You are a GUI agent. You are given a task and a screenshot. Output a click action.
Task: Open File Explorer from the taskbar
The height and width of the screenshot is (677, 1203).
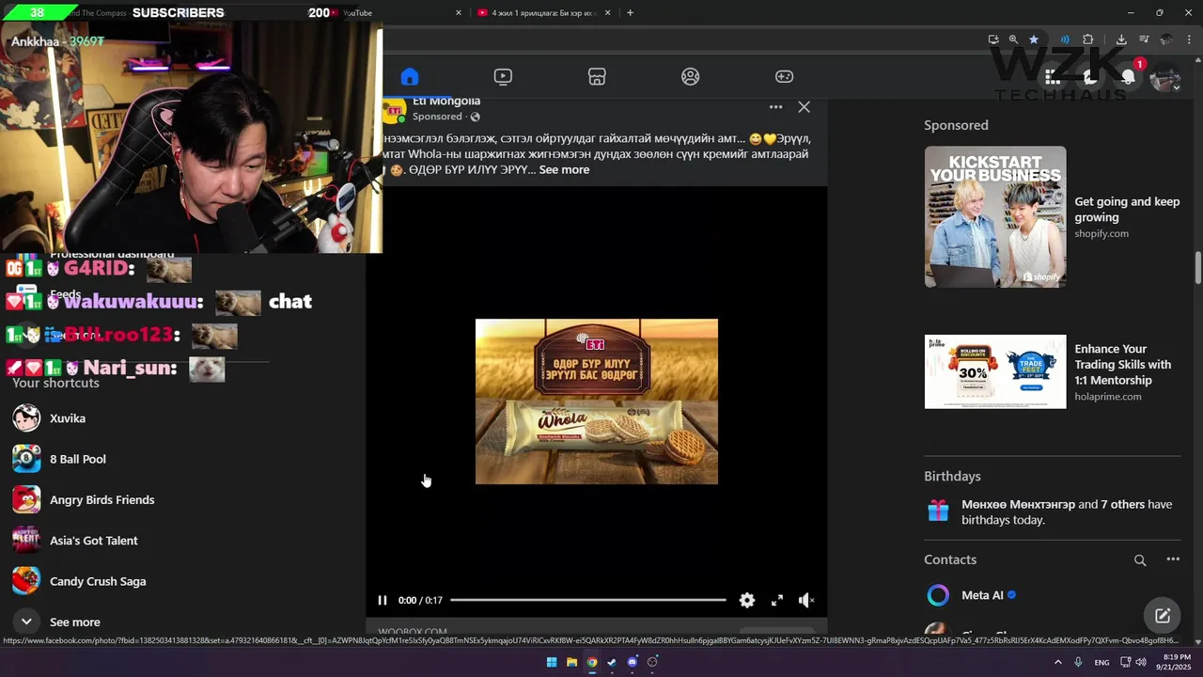[571, 662]
